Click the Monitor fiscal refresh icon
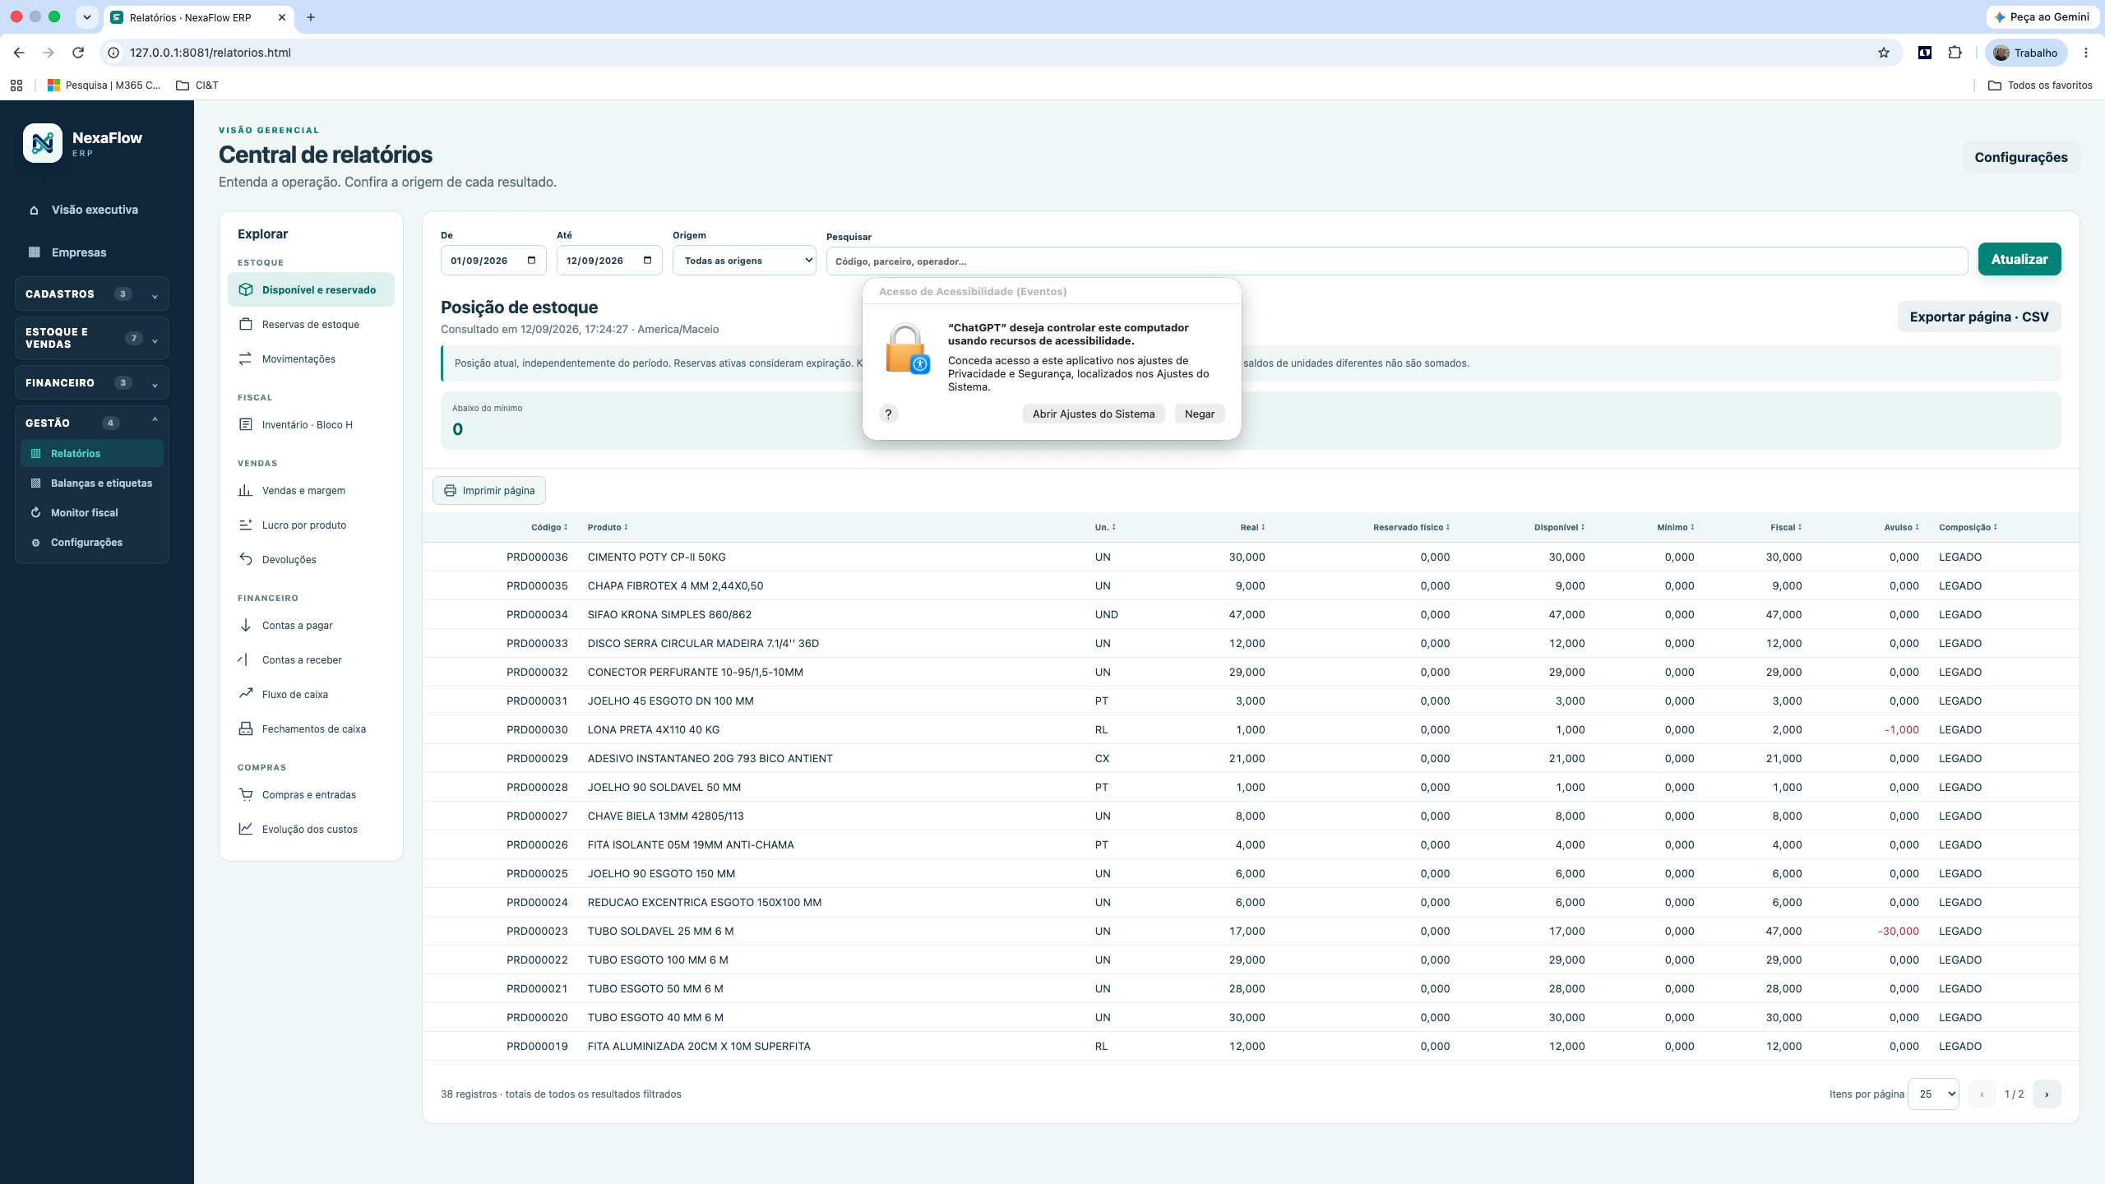 pyautogui.click(x=35, y=513)
